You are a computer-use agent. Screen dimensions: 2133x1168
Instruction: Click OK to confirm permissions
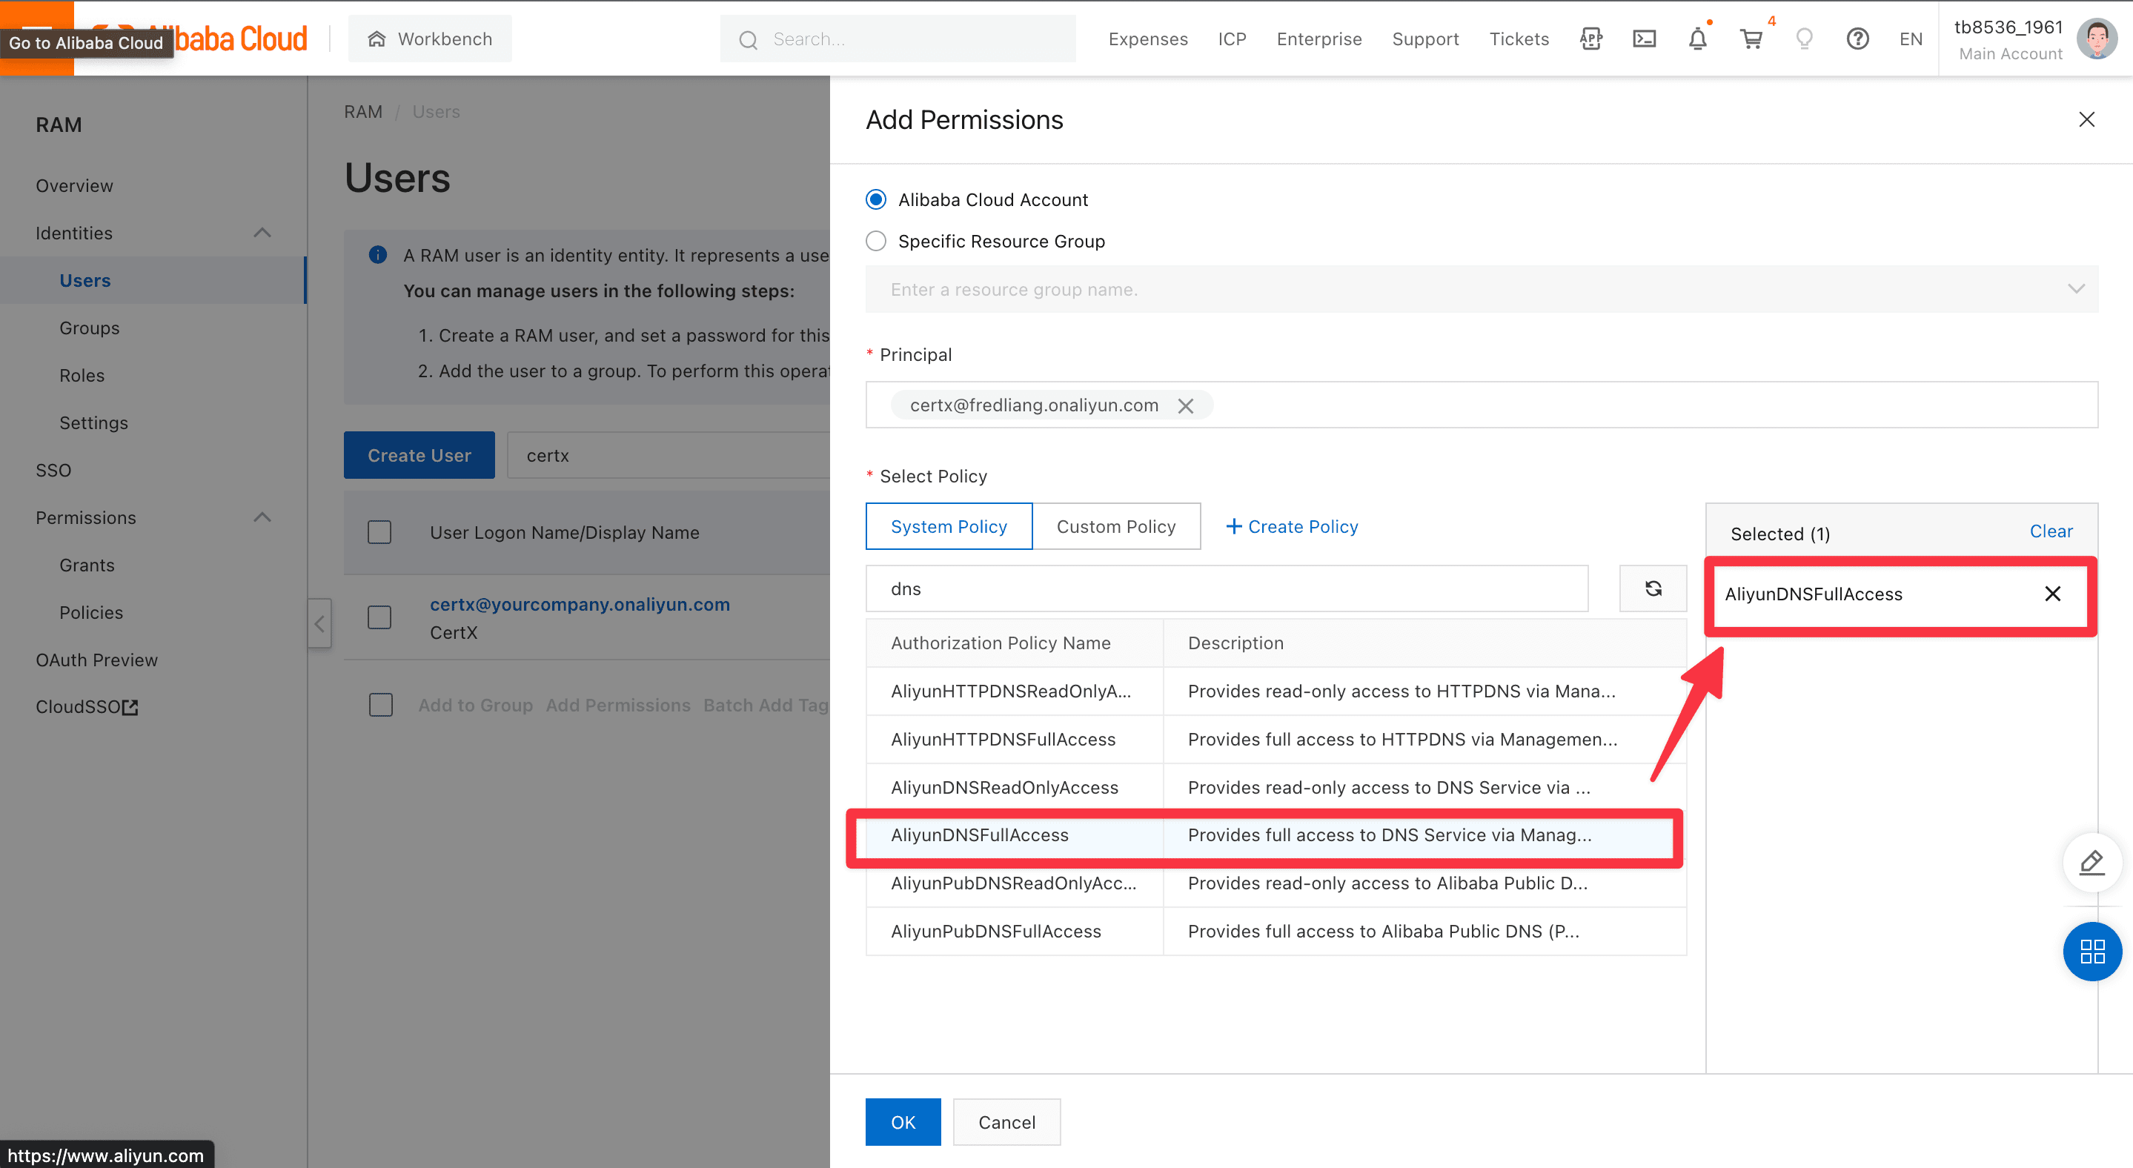point(903,1121)
